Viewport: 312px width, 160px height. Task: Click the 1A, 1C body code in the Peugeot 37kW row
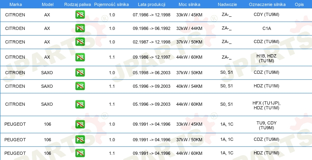tap(227, 140)
